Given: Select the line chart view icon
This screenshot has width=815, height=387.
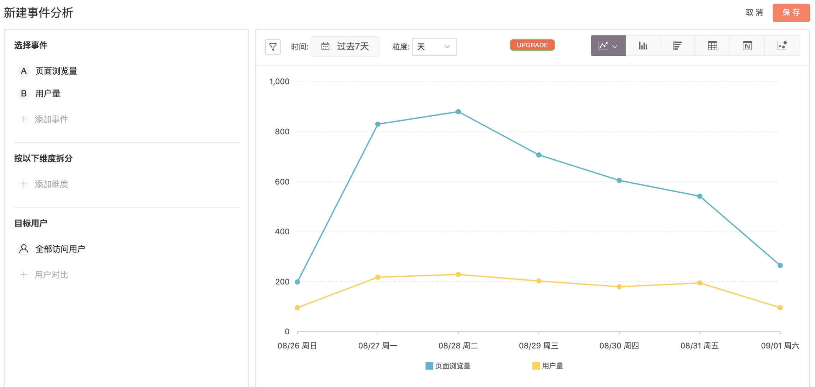Looking at the screenshot, I should [x=603, y=46].
